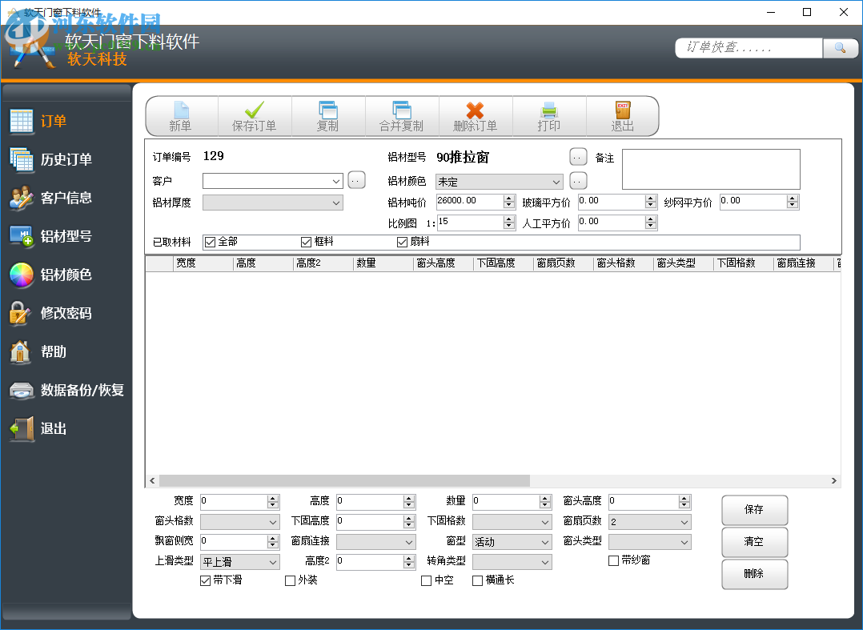This screenshot has width=863, height=630.
Task: Click the 打印 print icon
Action: [548, 110]
